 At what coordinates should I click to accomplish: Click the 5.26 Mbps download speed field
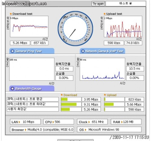[x=20, y=43]
